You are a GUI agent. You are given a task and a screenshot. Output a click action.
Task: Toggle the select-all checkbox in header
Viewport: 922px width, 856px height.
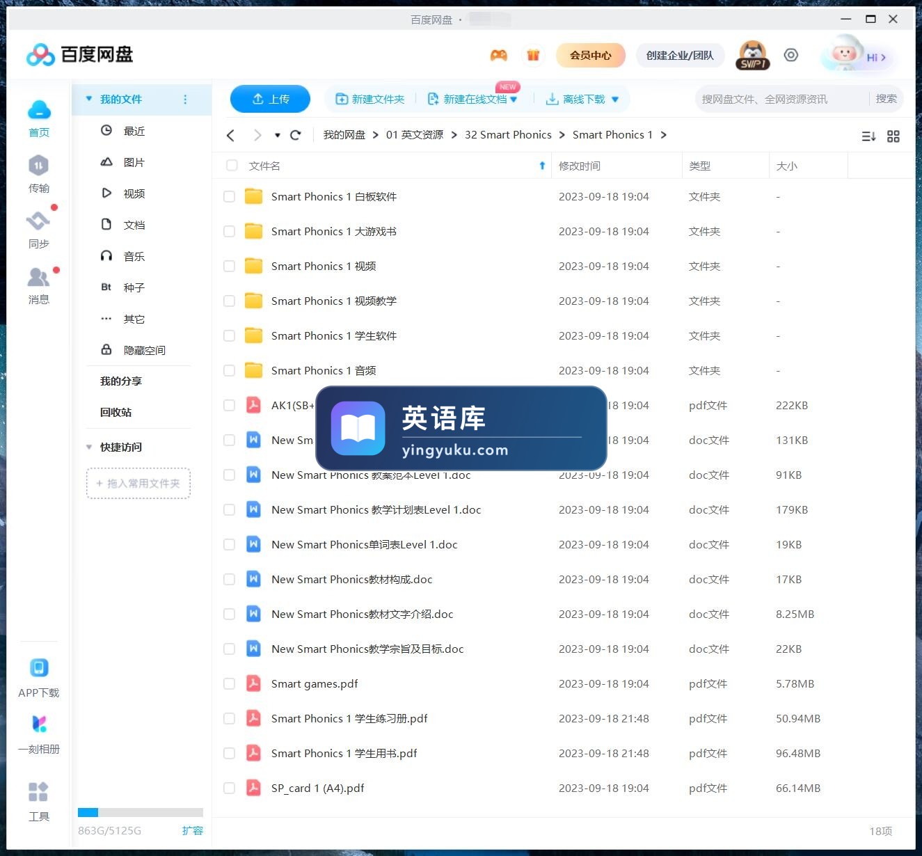pos(232,166)
